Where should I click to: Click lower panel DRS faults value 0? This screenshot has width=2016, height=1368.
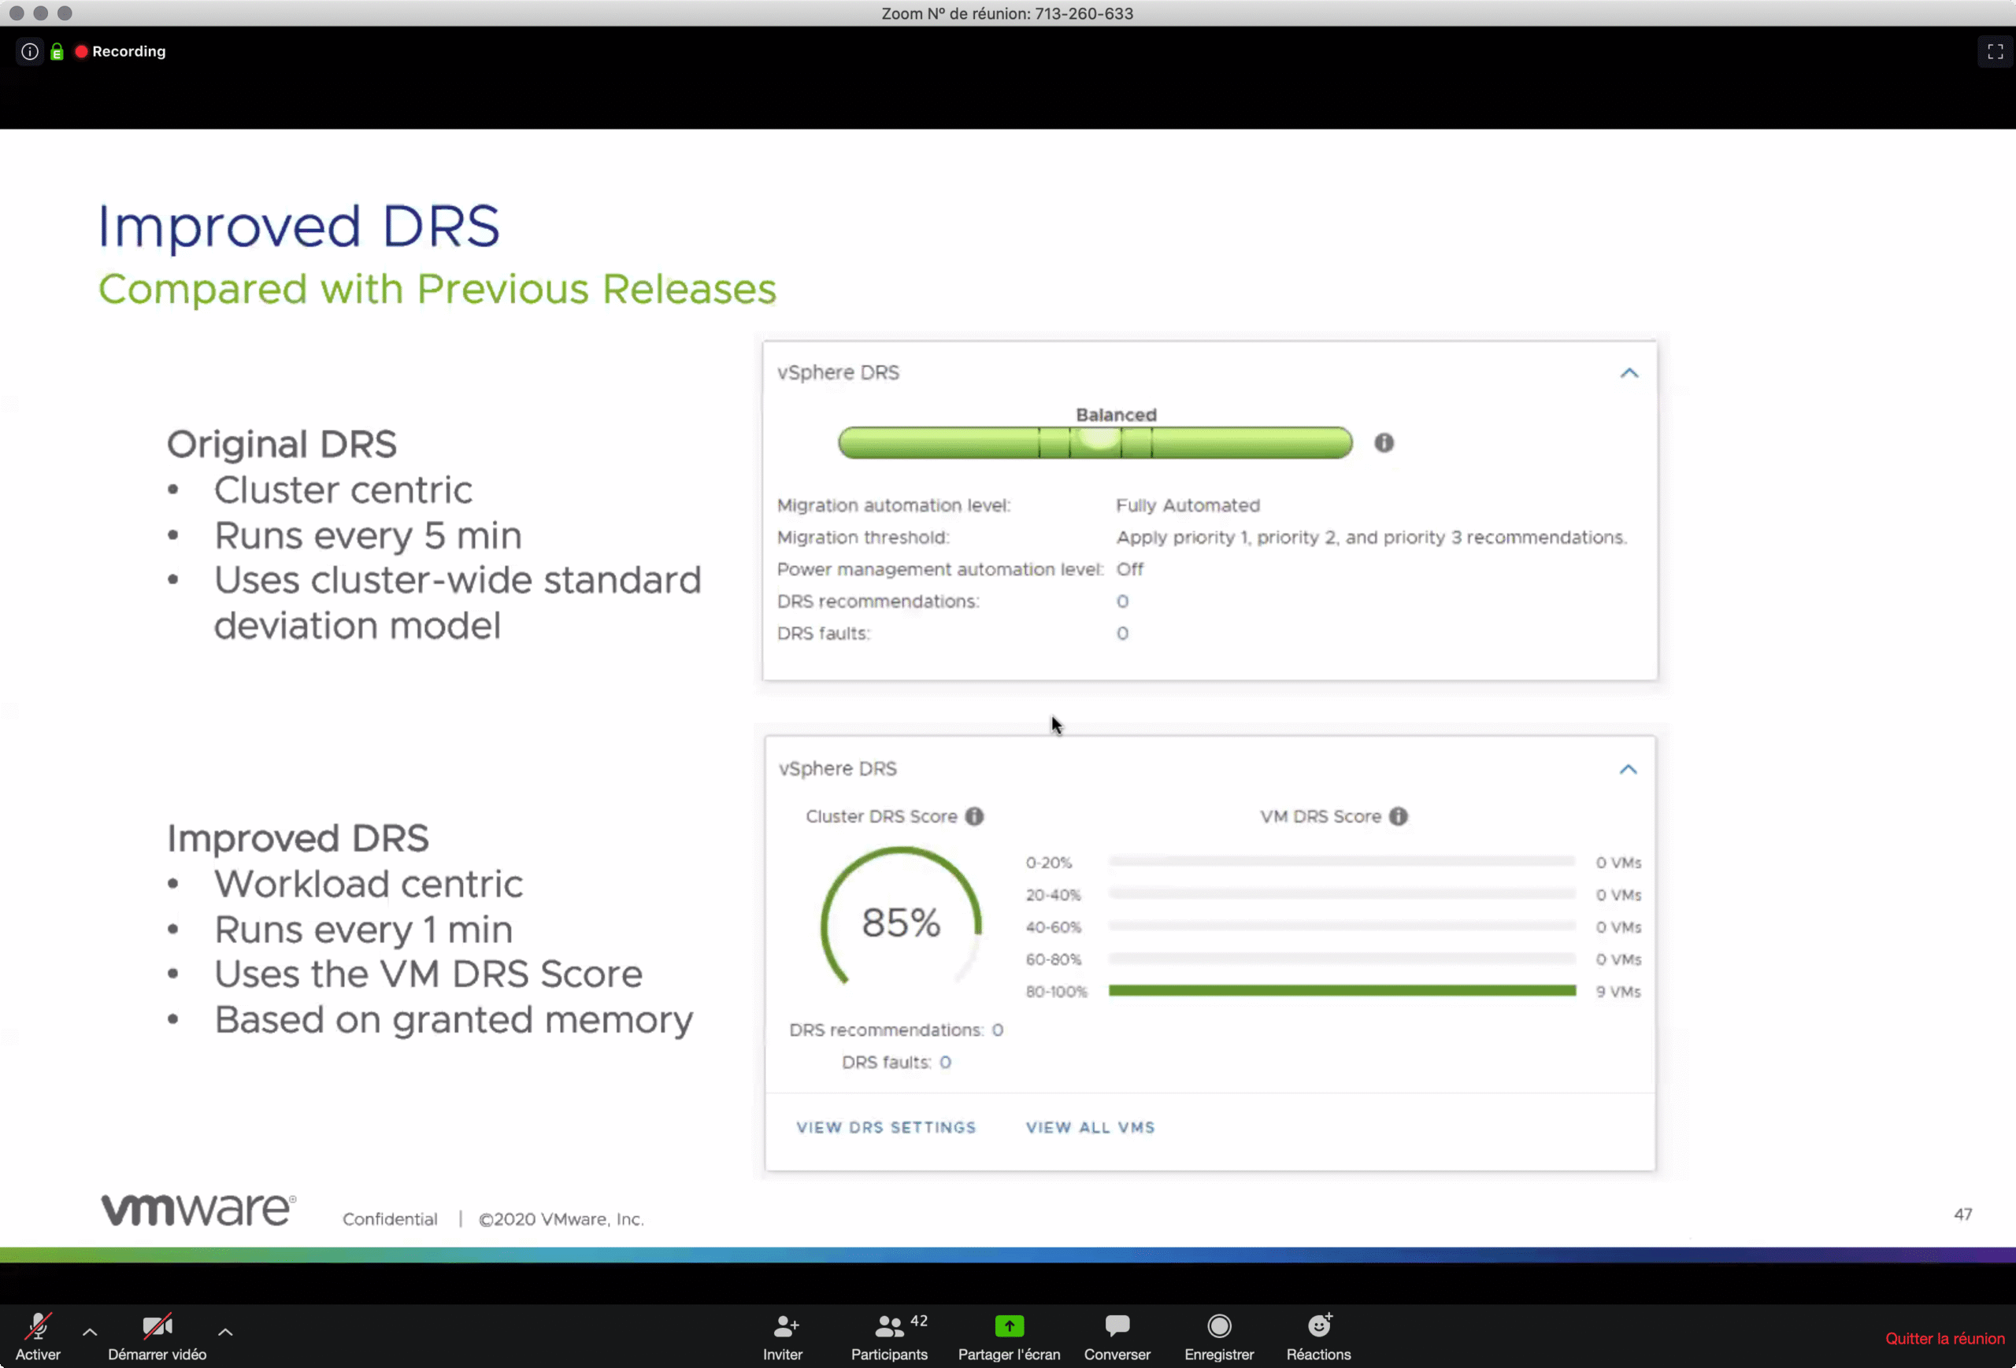pyautogui.click(x=945, y=1062)
